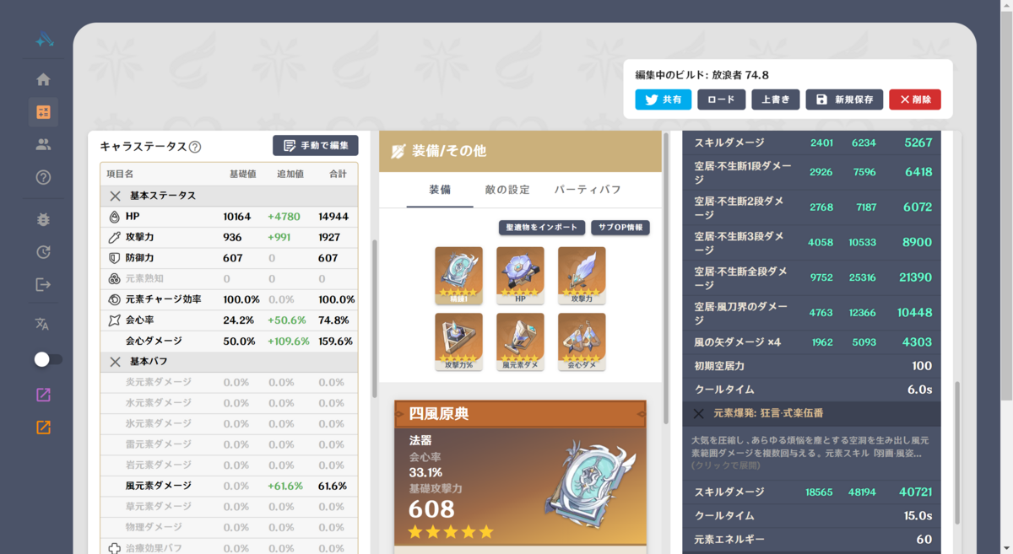This screenshot has width=1013, height=554.
Task: Click 手動で編集 button
Action: click(x=316, y=145)
